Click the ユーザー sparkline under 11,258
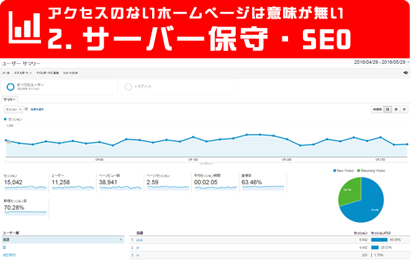This screenshot has width=411, height=261. point(72,187)
